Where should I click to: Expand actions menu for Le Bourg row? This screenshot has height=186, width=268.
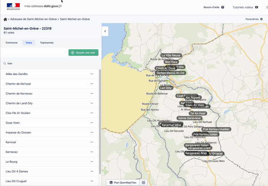pos(92,161)
